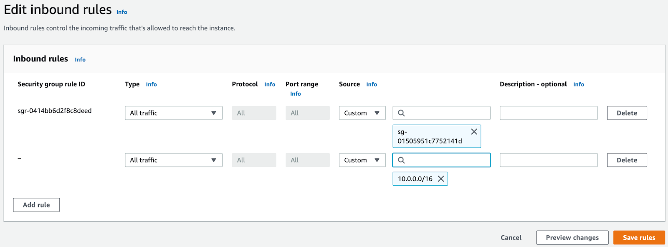Remove the 10.0.0.0/16 source tag
The width and height of the screenshot is (668, 247).
tap(441, 179)
